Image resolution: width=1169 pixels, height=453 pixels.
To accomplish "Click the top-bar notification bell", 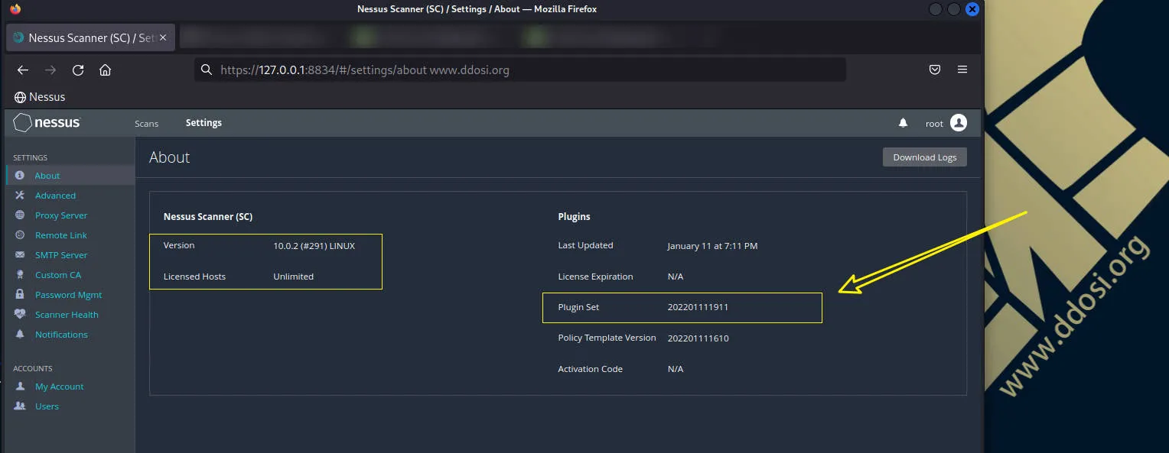I will [x=903, y=122].
